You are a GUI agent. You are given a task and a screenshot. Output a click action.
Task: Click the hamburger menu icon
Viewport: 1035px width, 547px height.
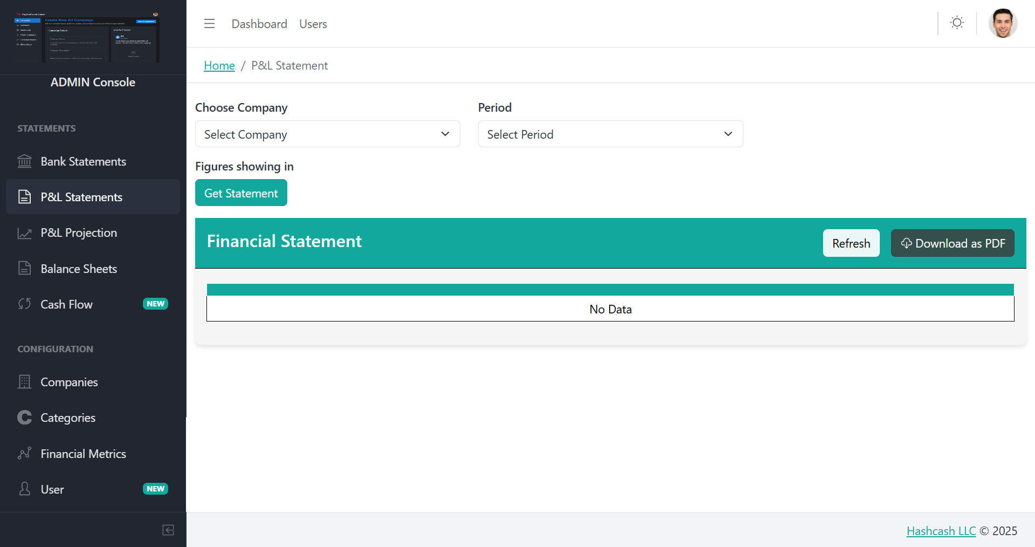tap(209, 24)
